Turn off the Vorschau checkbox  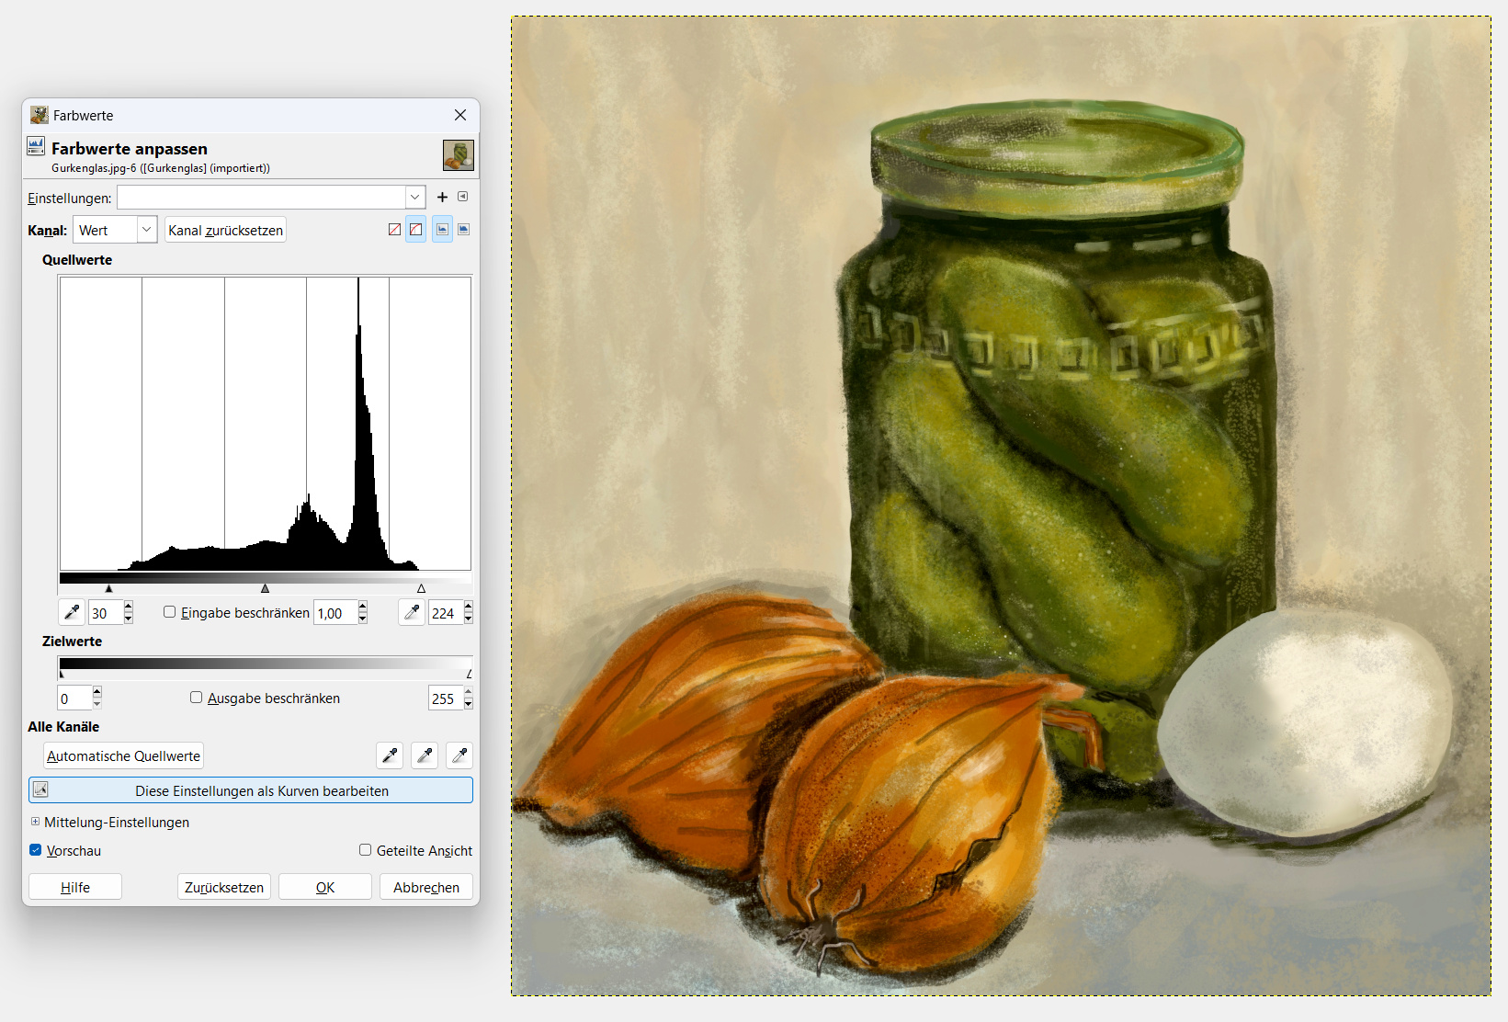click(x=36, y=850)
